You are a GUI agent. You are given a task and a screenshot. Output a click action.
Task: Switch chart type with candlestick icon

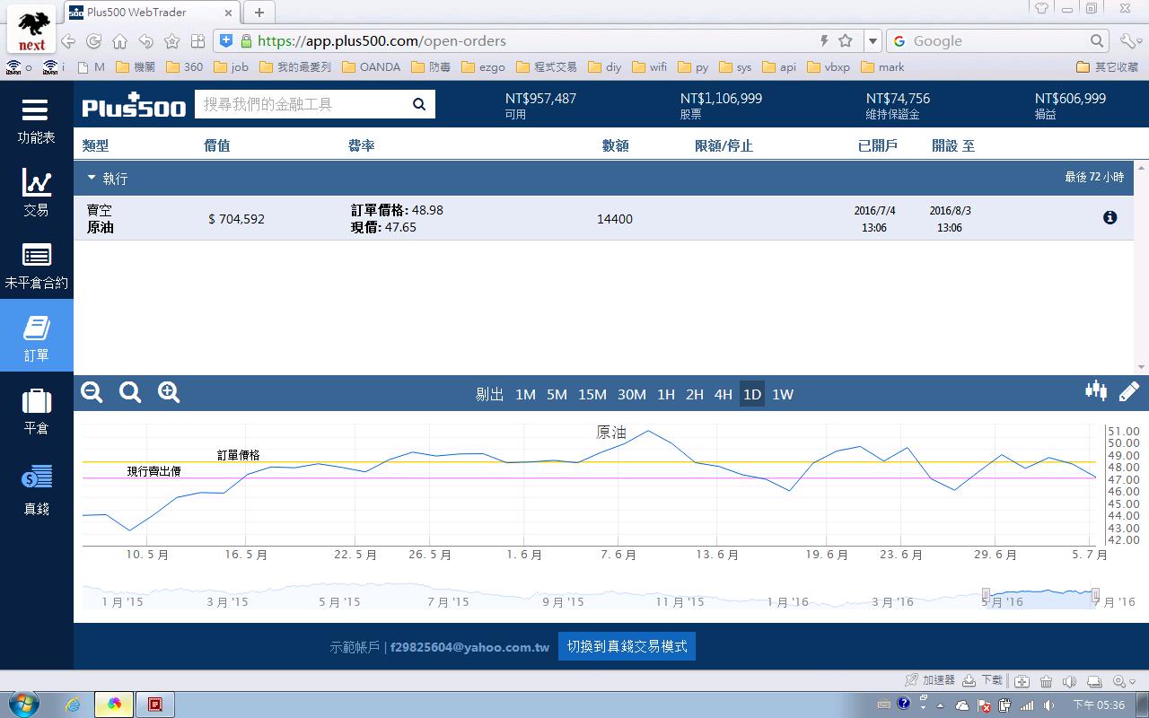click(x=1095, y=390)
